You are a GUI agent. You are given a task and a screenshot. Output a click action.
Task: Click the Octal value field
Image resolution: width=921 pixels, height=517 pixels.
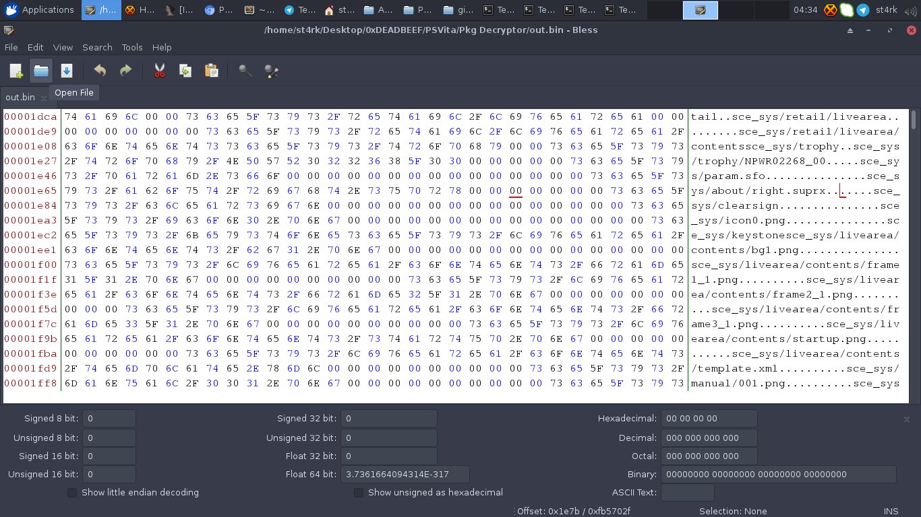click(x=709, y=456)
